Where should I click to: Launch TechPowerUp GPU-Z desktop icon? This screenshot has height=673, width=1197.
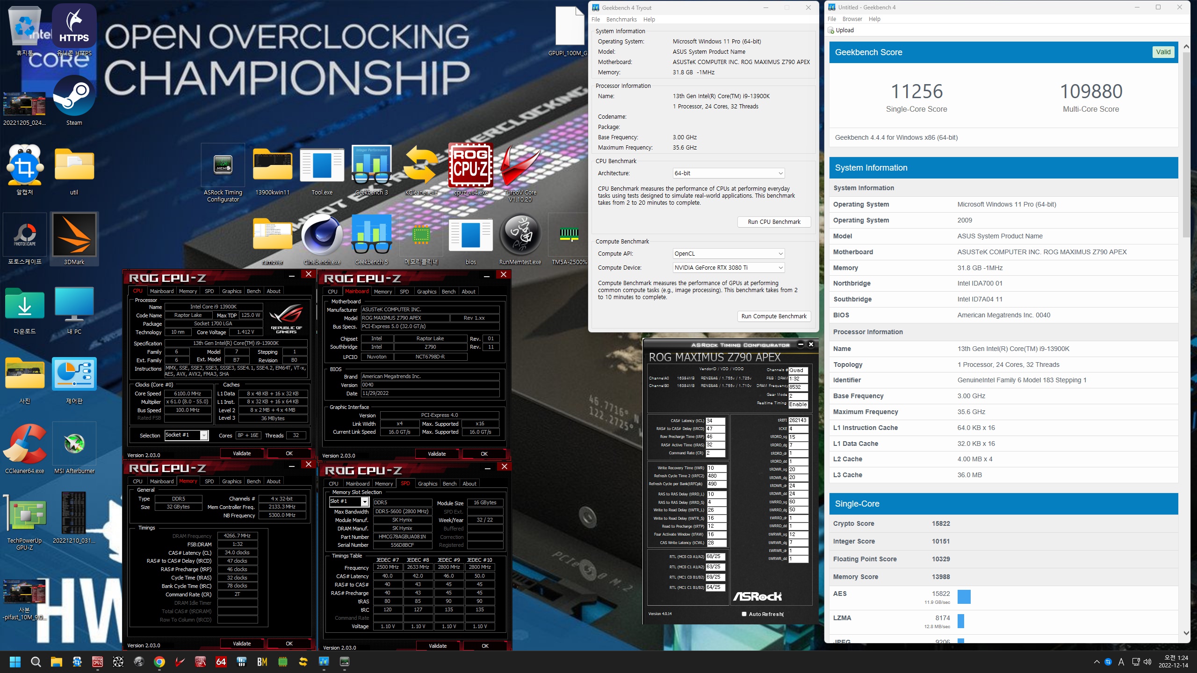(x=25, y=521)
